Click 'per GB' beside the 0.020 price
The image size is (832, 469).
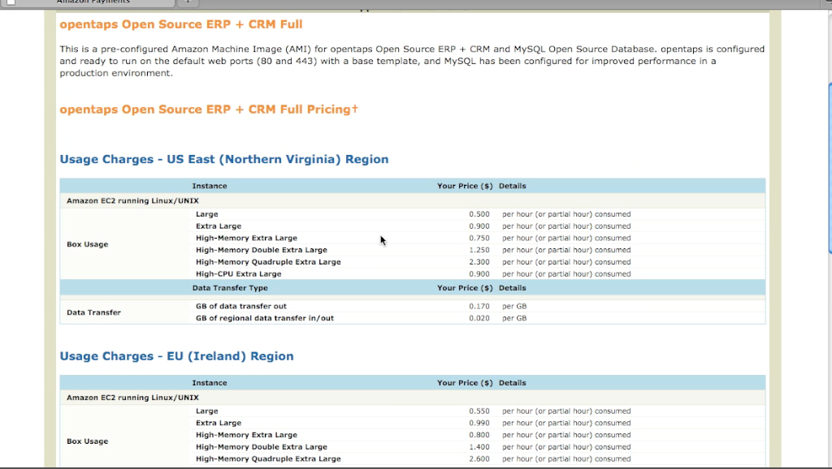[514, 319]
